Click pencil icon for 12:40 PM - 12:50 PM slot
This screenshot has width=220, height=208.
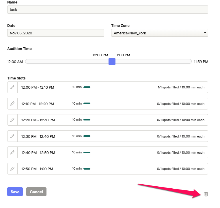(12, 153)
